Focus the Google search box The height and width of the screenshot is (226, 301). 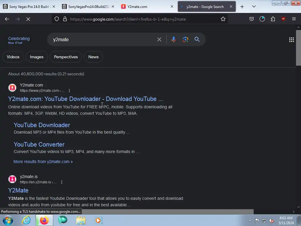(104, 39)
